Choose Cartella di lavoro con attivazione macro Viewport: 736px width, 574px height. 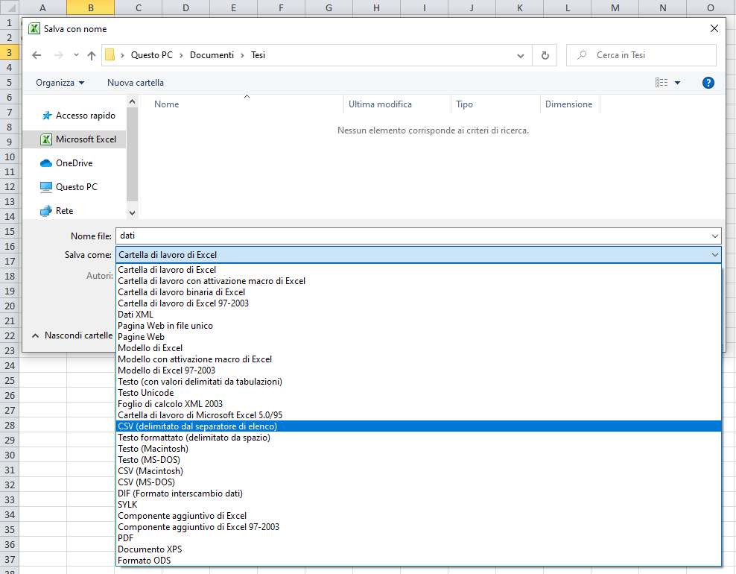pyautogui.click(x=418, y=281)
